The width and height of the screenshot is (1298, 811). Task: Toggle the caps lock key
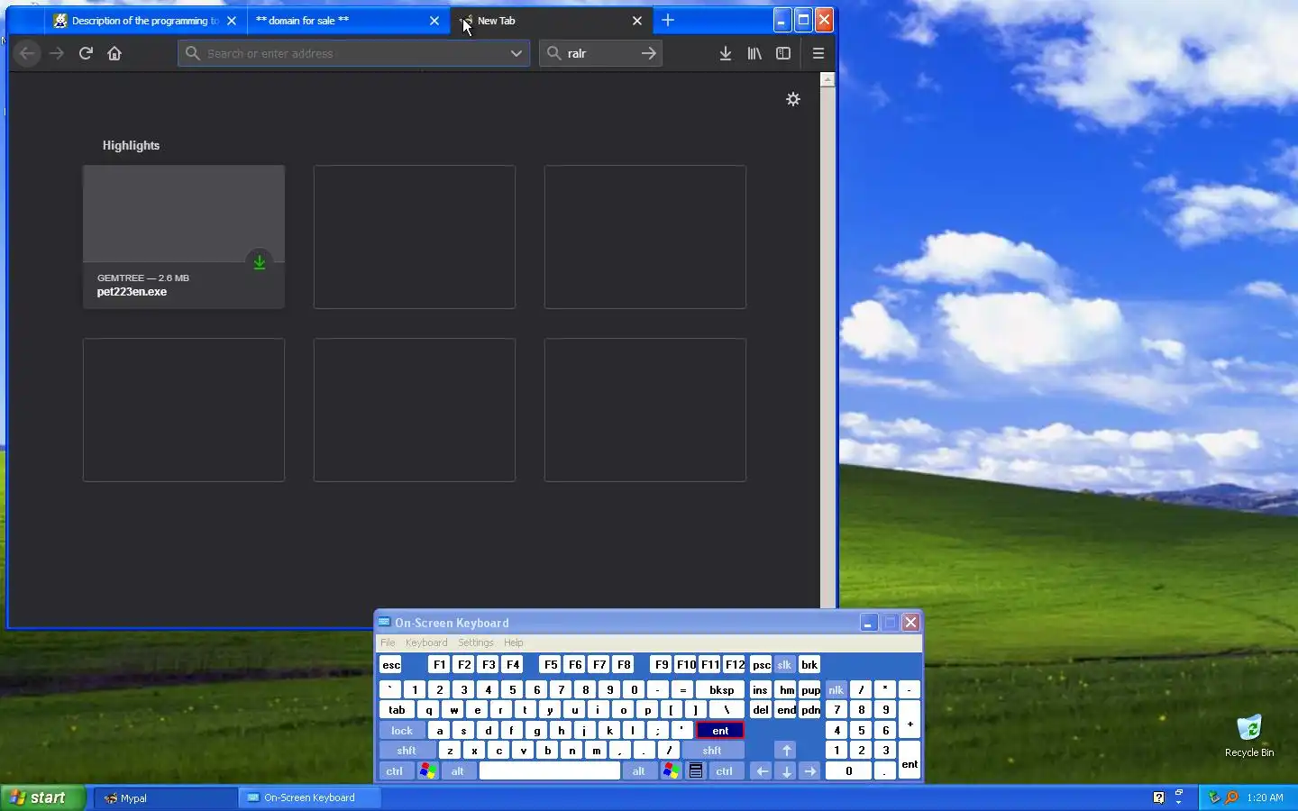402,731
